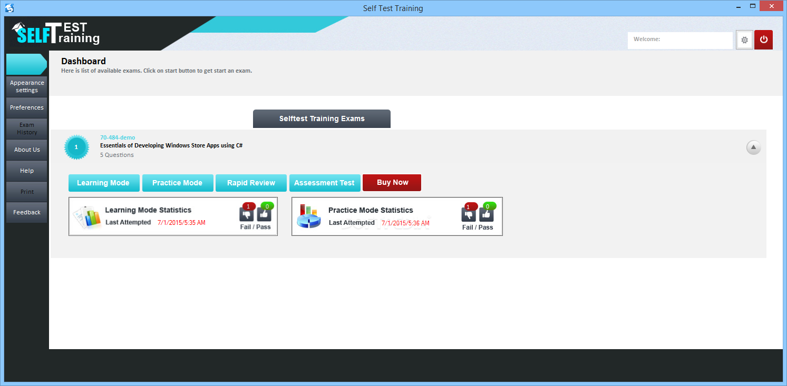Open Preferences from sidebar

coord(27,107)
